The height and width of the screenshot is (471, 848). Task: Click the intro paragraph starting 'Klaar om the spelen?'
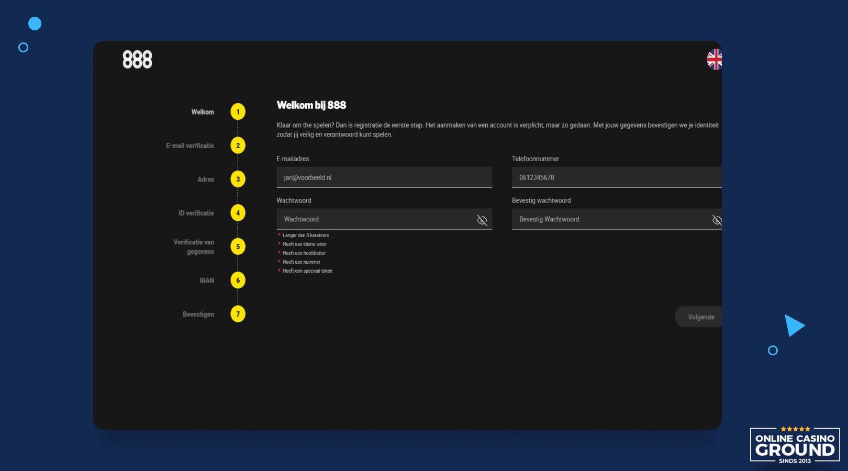(498, 130)
